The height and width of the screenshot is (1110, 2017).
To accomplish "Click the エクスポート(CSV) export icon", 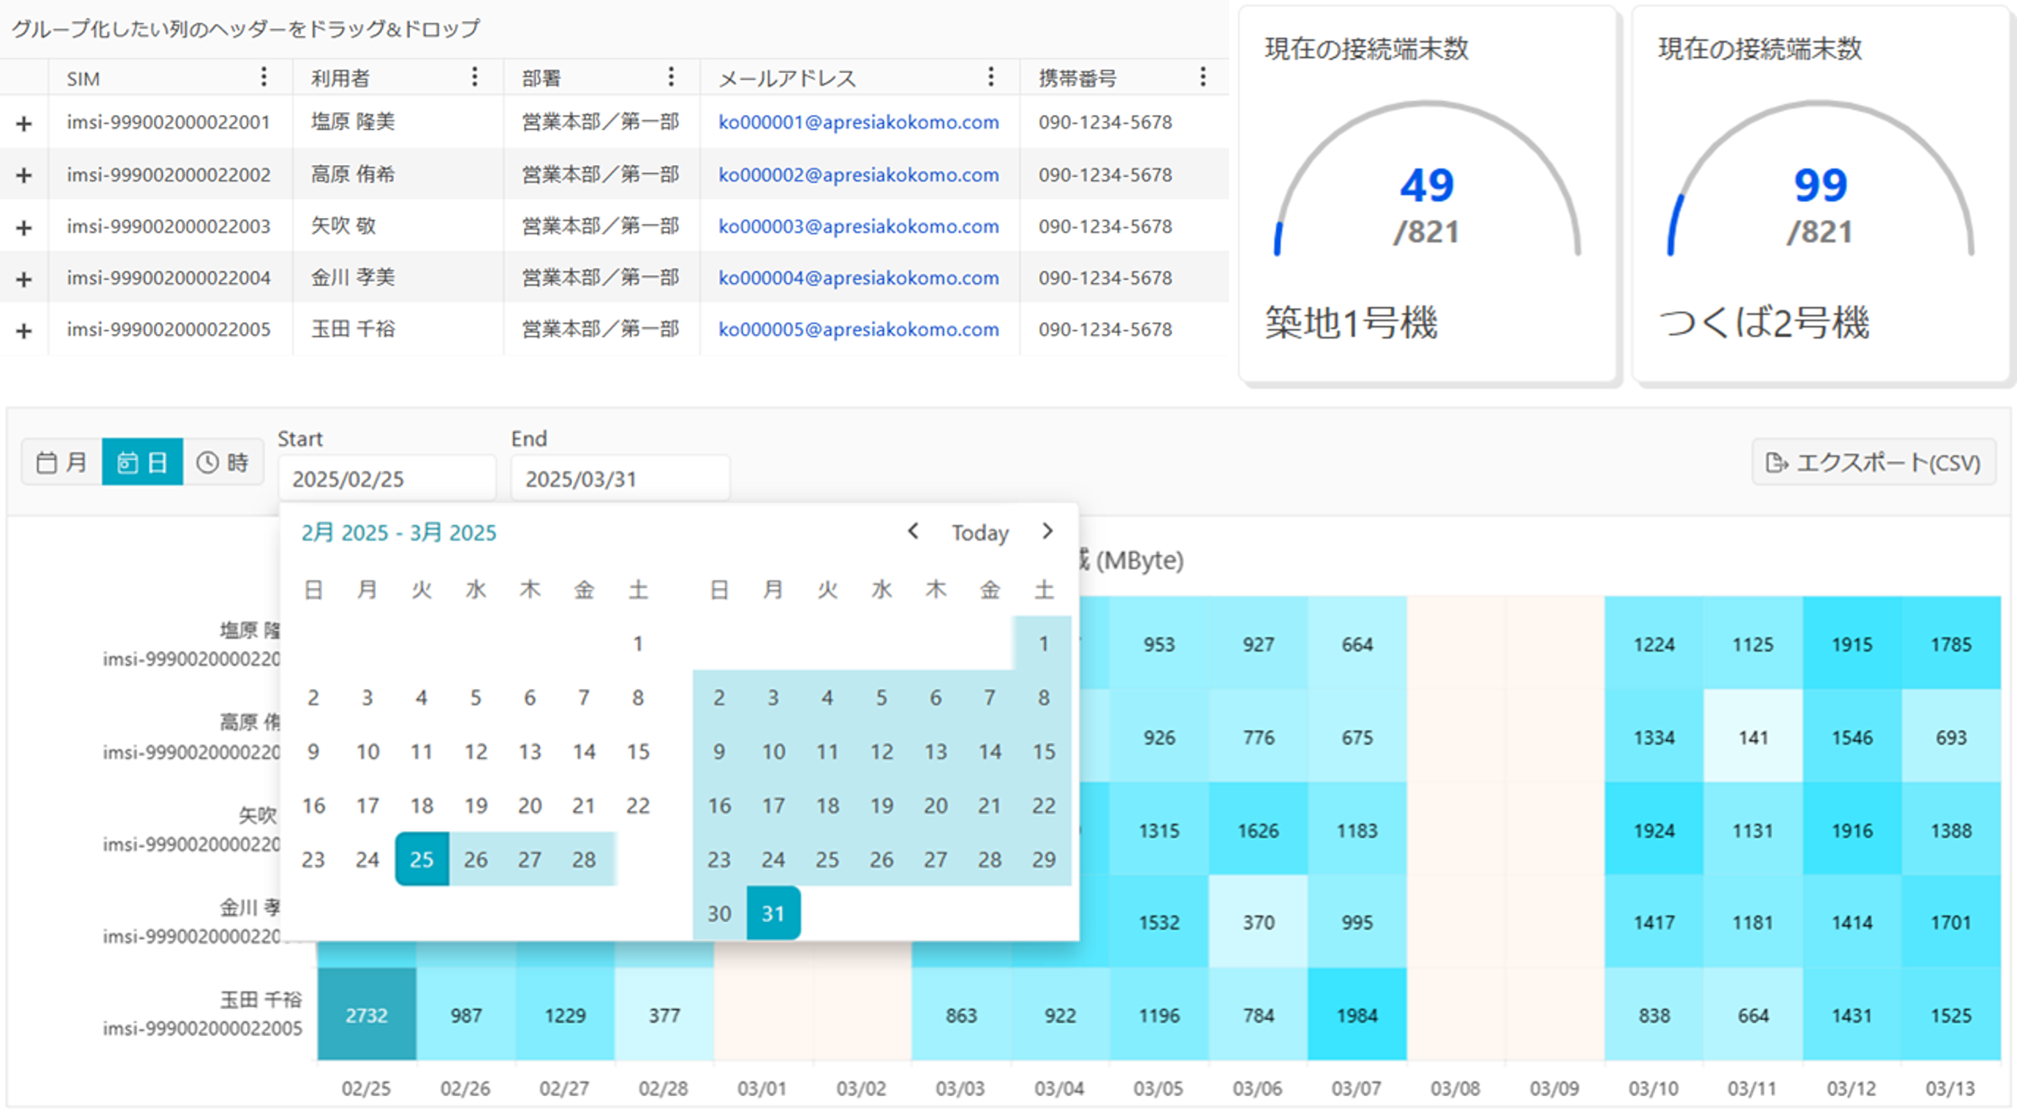I will tap(1778, 463).
